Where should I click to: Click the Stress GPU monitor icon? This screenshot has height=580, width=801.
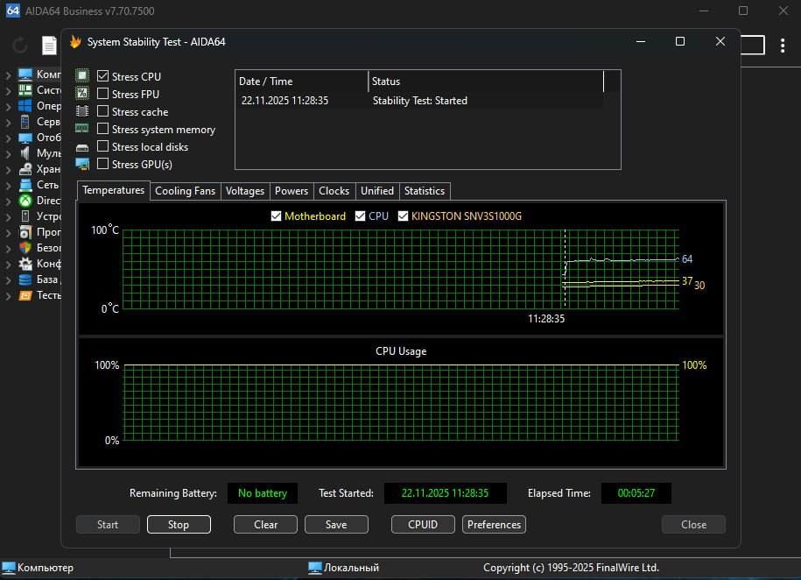81,164
